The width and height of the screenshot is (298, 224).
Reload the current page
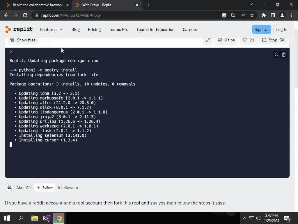tap(25, 15)
